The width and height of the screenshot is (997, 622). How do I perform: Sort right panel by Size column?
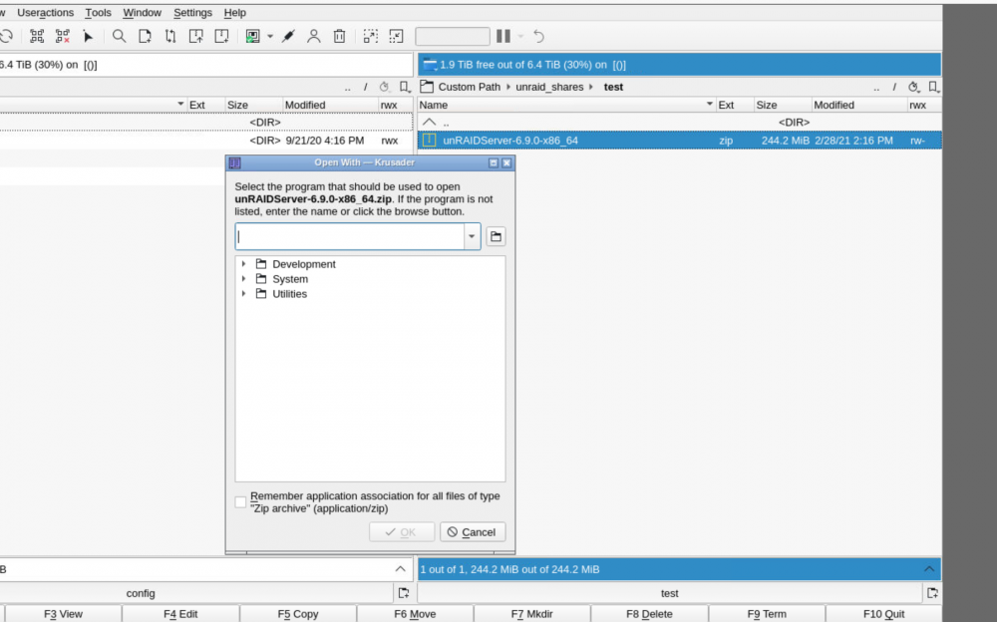(783, 105)
